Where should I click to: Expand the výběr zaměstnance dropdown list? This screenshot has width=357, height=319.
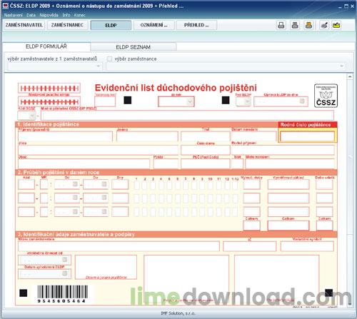[x=342, y=66]
